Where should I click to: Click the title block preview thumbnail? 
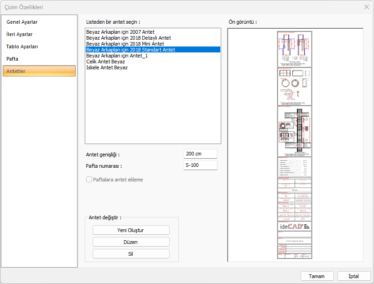[x=295, y=145]
